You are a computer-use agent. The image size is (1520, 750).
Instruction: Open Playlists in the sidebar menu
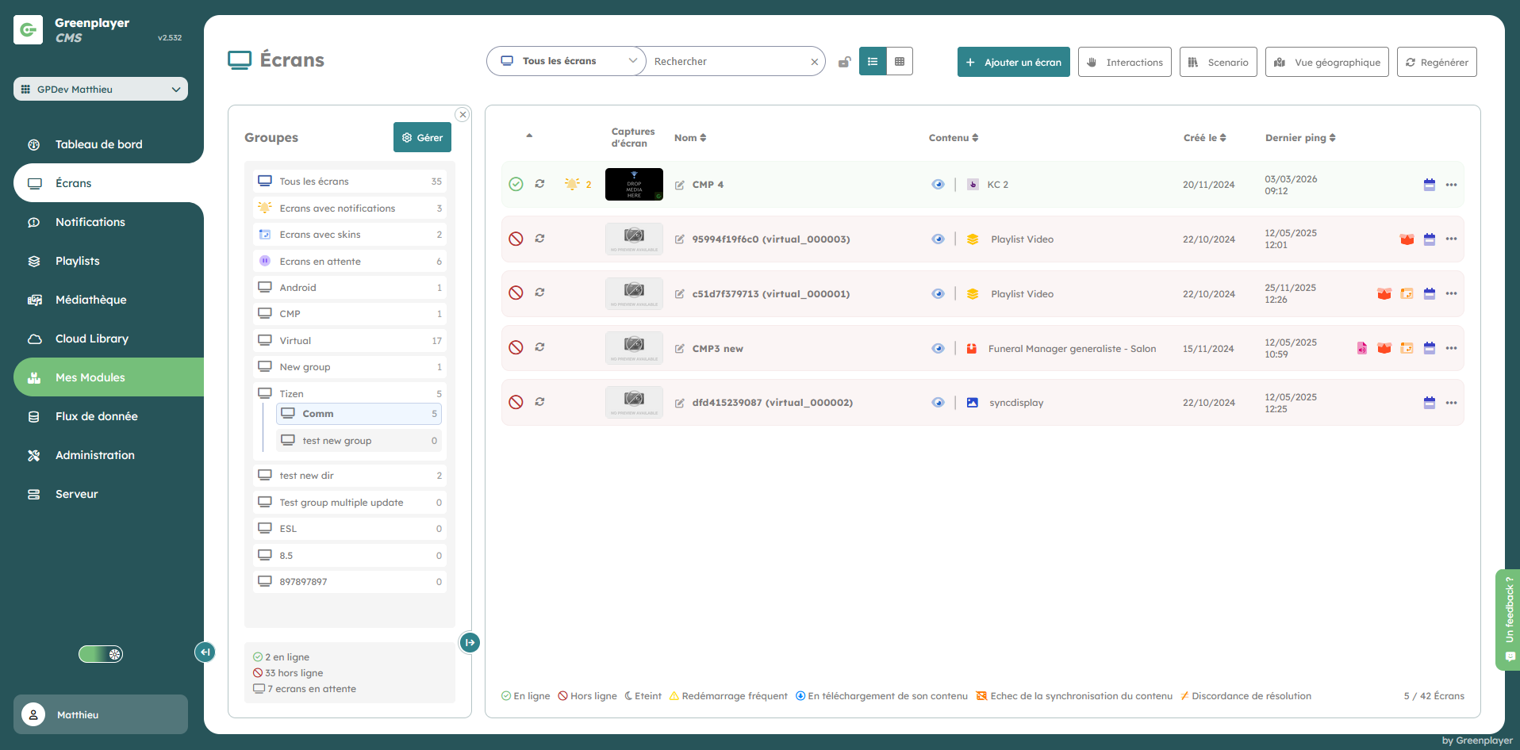[77, 261]
